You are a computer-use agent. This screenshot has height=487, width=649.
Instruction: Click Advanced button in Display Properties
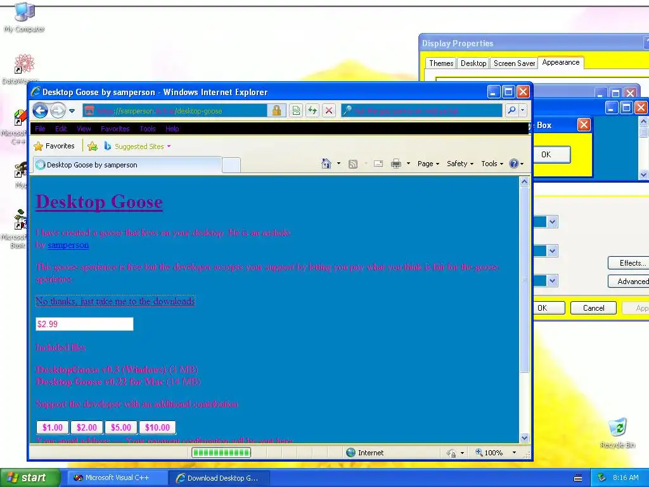pyautogui.click(x=629, y=281)
